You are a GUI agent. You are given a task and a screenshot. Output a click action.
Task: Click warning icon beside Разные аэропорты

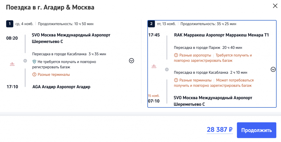point(176,55)
